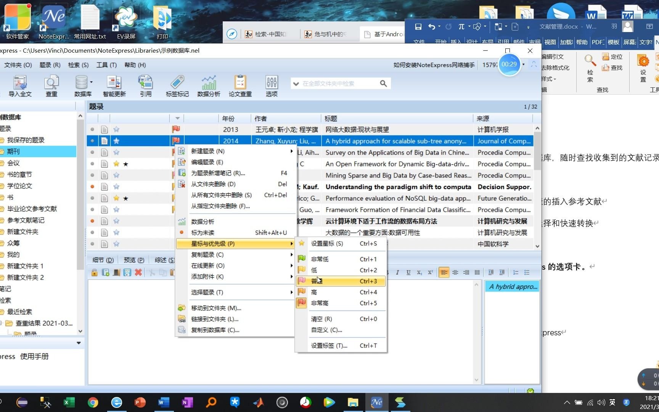Sort by the 年份 column header
This screenshot has width=659, height=412.
[235, 118]
